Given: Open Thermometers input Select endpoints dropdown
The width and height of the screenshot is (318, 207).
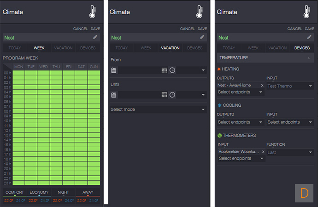Looking at the screenshot, I should pyautogui.click(x=241, y=158).
